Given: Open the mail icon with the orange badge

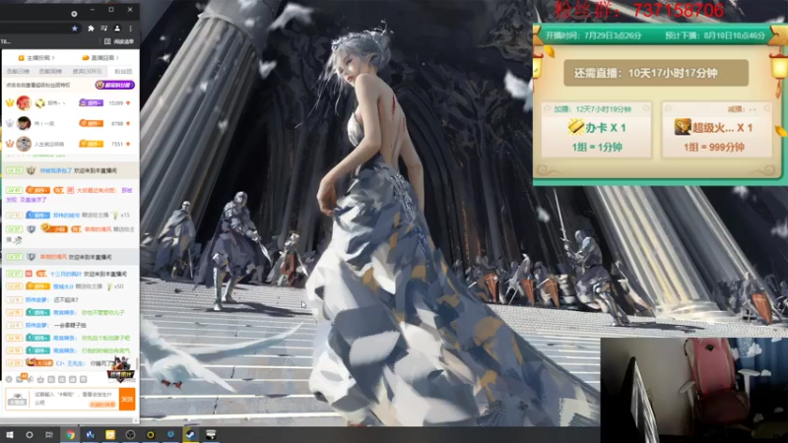Looking at the screenshot, I should pos(21,378).
